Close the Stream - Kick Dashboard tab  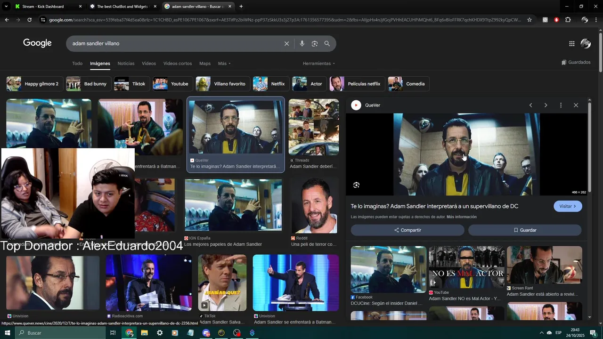[x=80, y=7]
